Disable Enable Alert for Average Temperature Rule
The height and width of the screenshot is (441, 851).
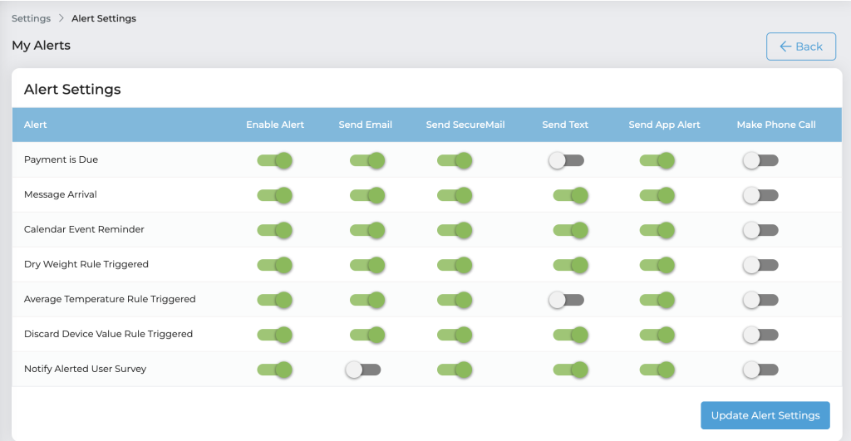275,300
